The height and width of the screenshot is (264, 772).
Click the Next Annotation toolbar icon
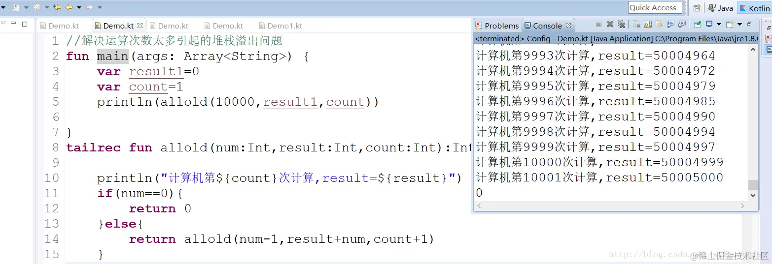tap(16, 7)
